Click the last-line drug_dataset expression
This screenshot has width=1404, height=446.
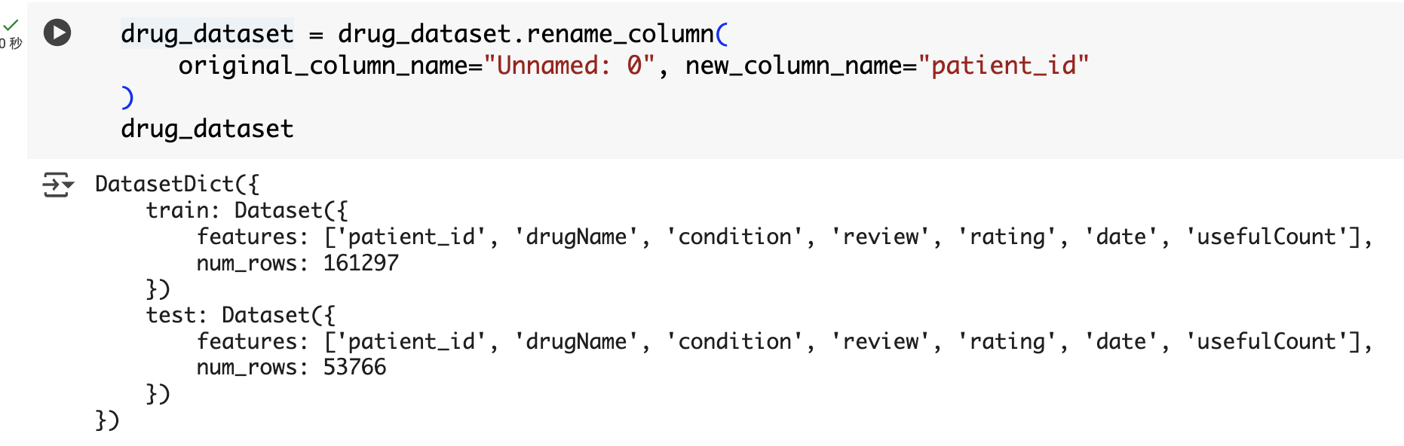point(207,129)
